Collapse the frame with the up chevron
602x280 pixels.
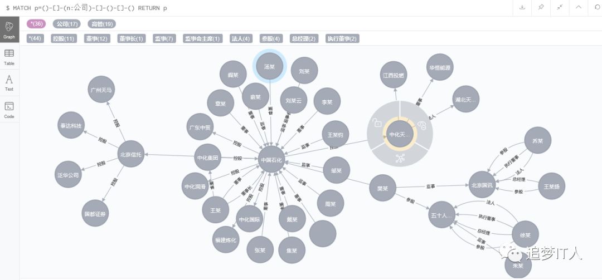(x=578, y=7)
